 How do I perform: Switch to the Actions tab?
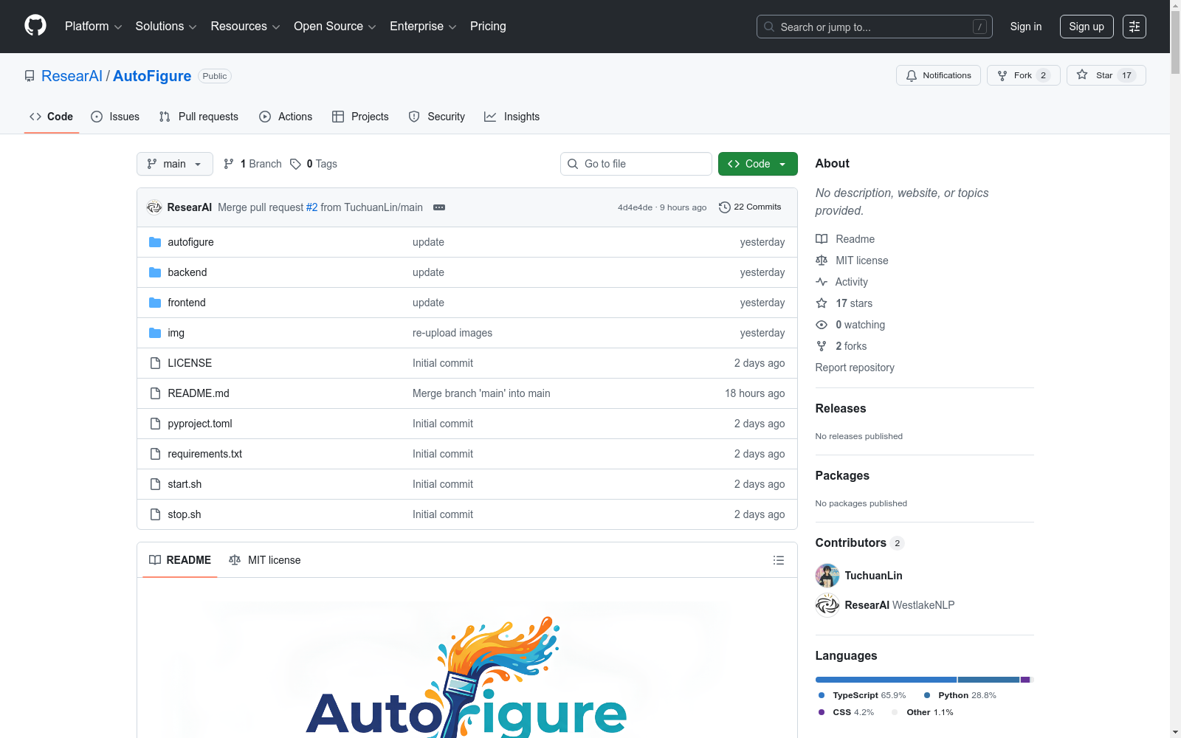click(x=286, y=117)
